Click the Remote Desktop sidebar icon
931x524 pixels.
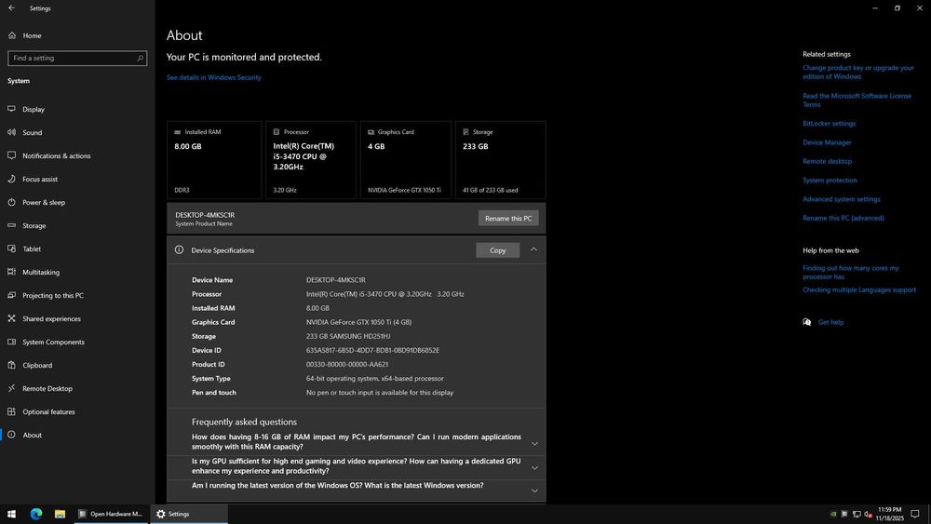11,388
